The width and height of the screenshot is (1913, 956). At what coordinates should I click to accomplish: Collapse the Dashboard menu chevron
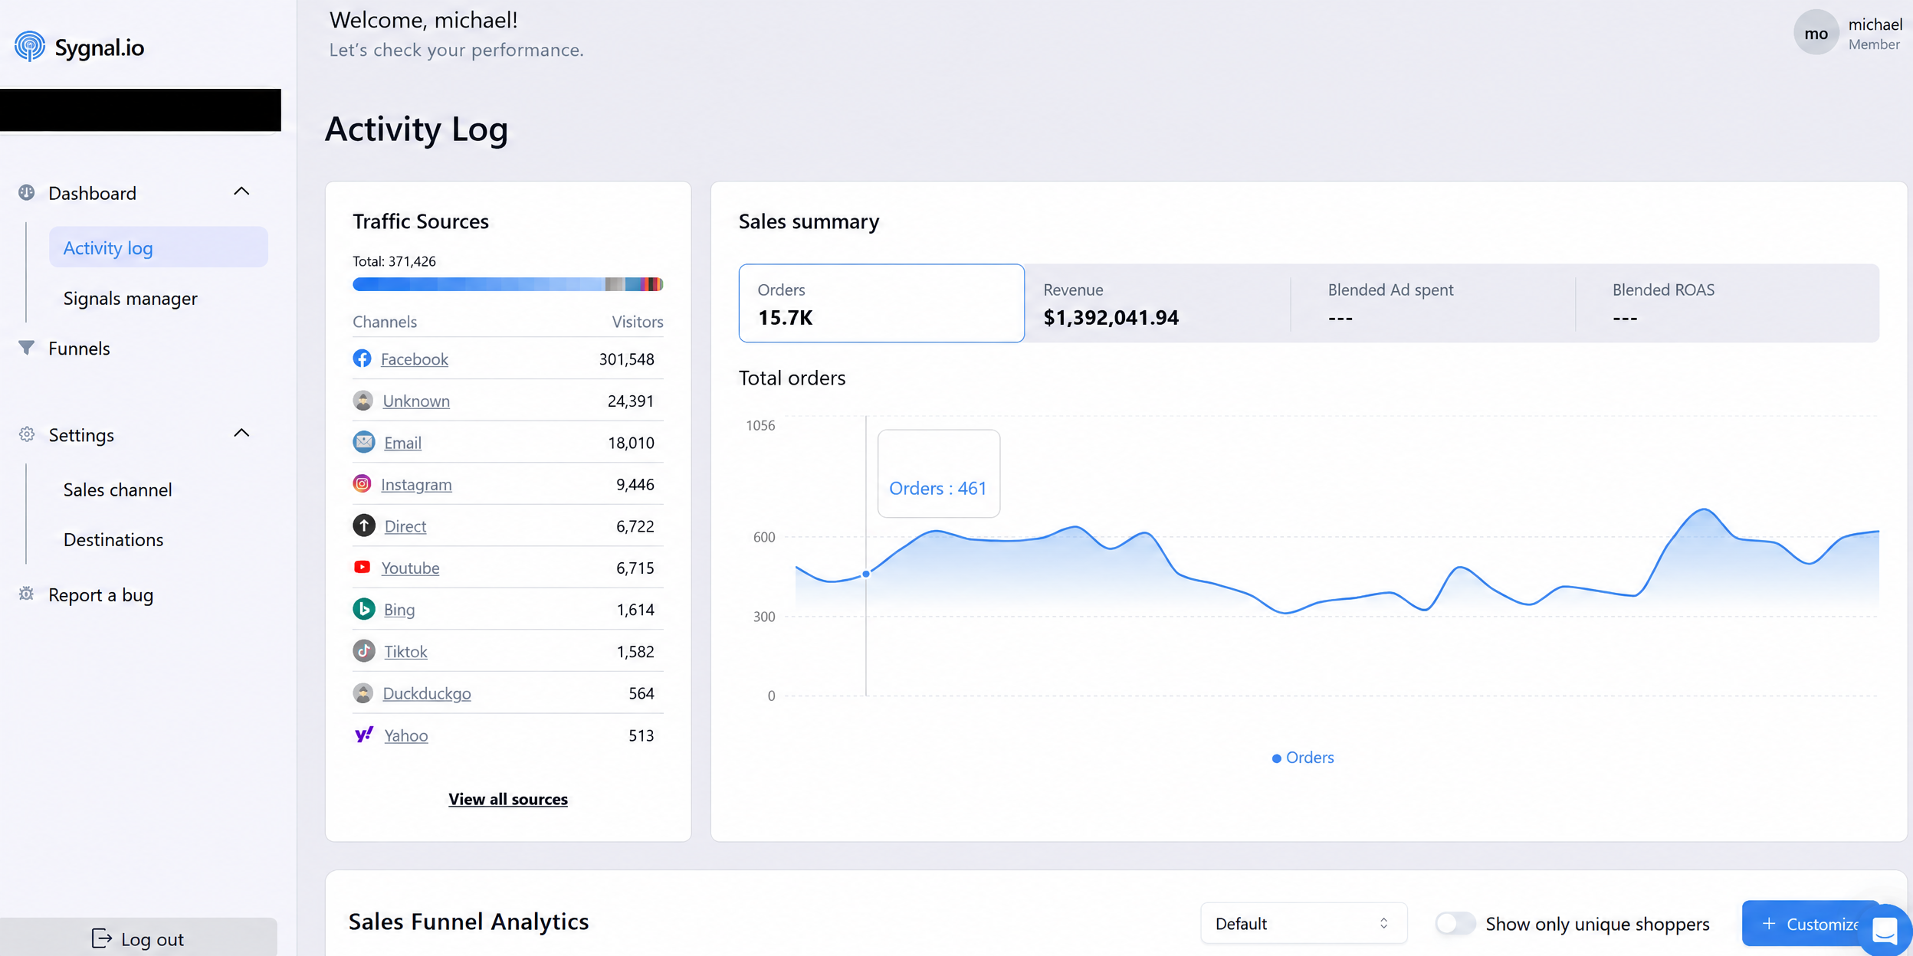[241, 192]
